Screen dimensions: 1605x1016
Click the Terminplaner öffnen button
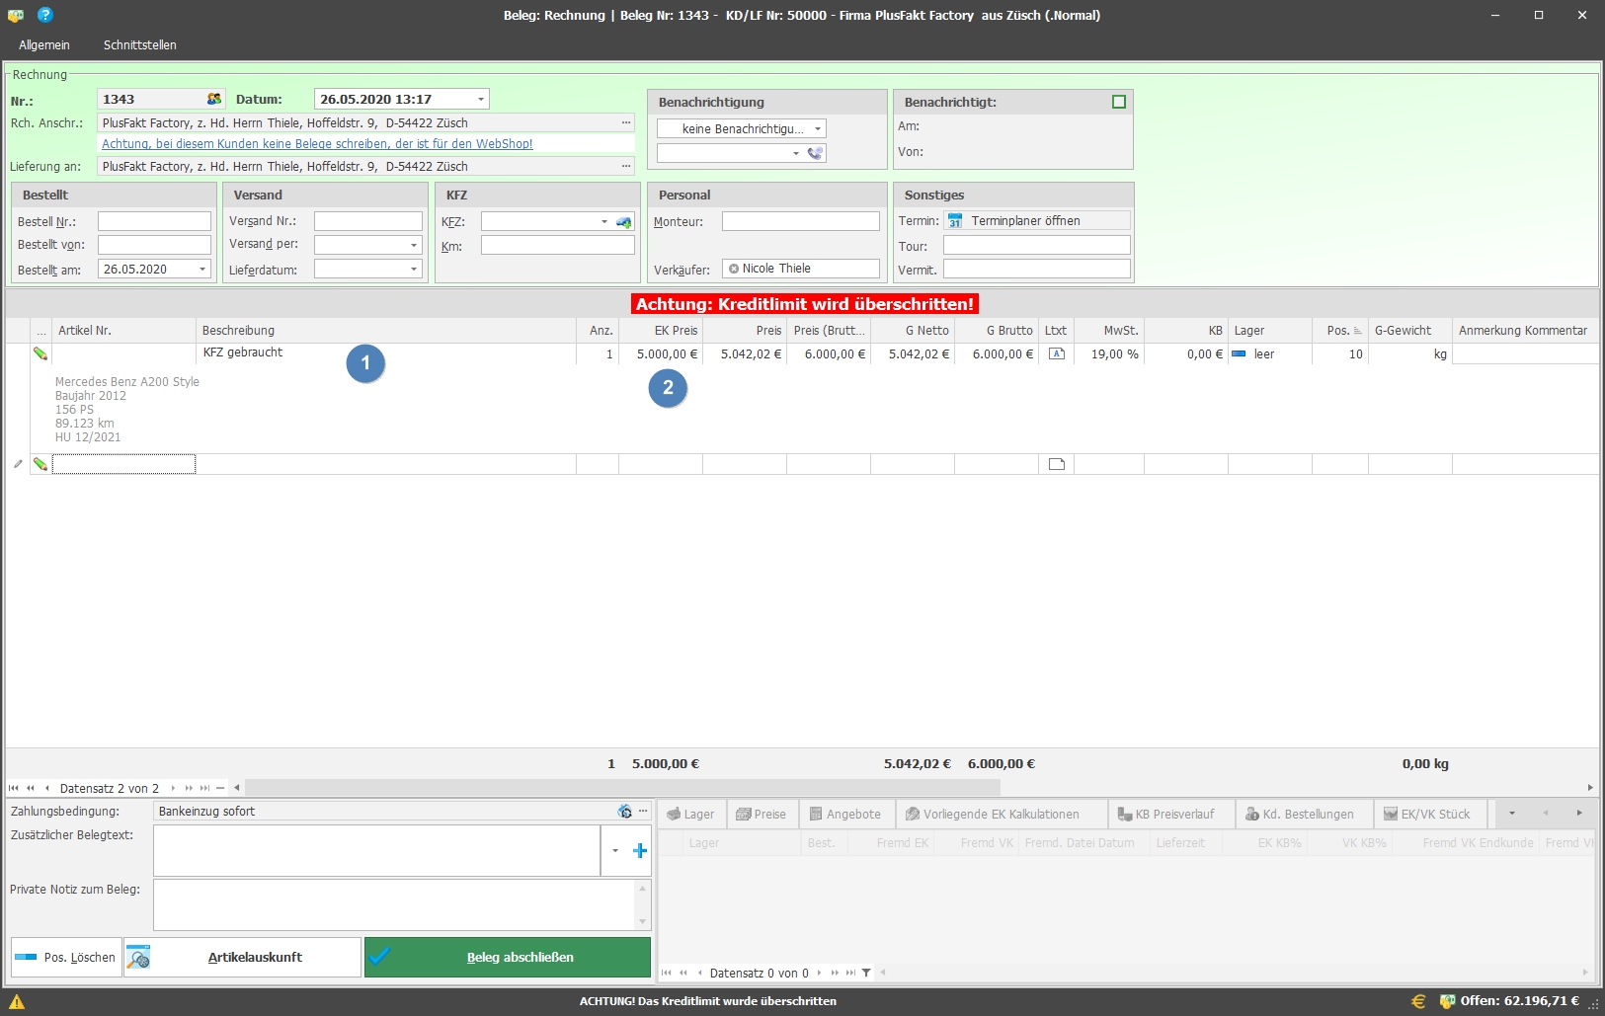coord(1037,221)
